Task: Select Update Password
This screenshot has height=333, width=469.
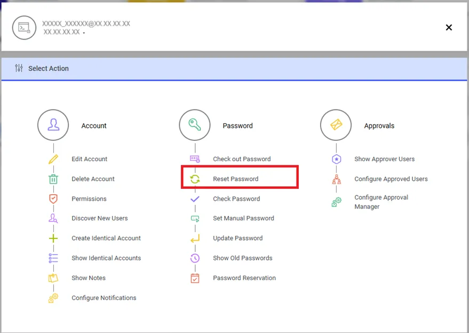Action: click(x=238, y=238)
